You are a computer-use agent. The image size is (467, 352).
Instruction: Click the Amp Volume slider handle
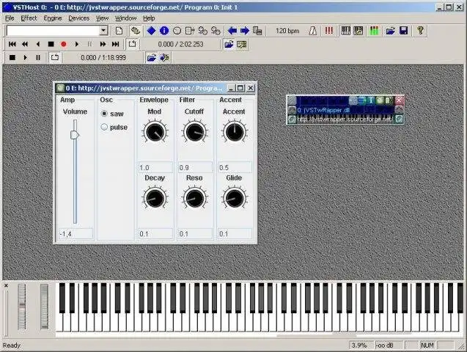[x=75, y=135]
